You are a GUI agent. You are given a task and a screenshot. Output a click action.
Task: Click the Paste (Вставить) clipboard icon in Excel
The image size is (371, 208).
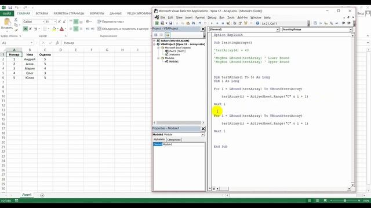click(7, 22)
